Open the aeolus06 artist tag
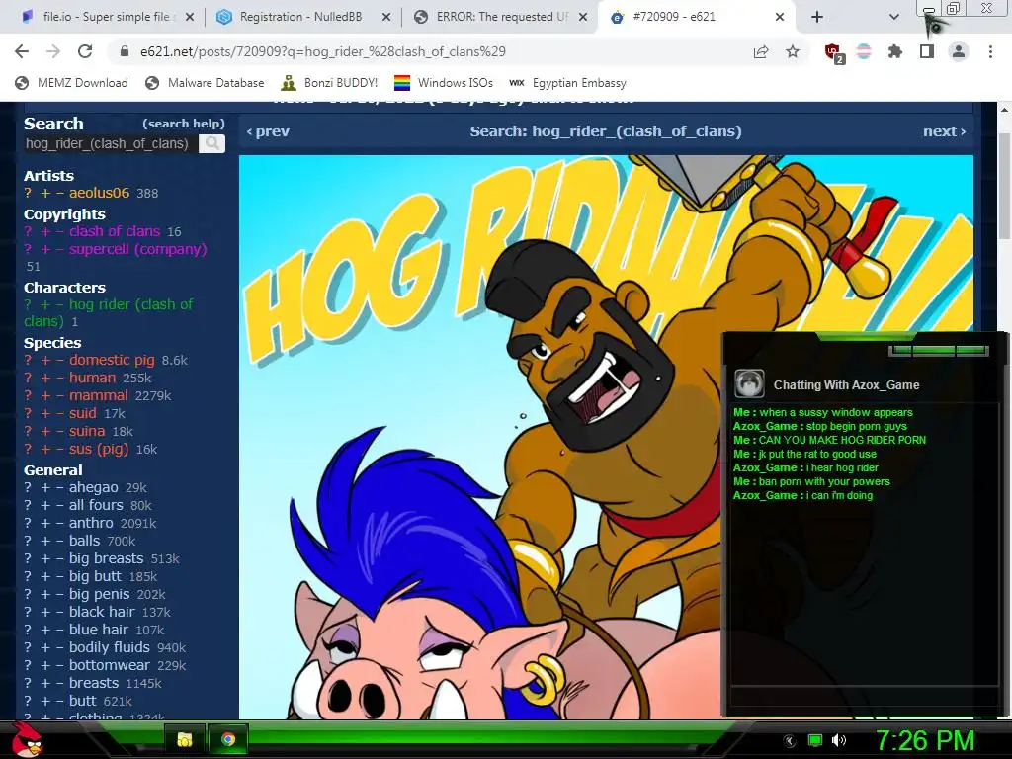Screen dimensions: 1012x759 (100, 193)
